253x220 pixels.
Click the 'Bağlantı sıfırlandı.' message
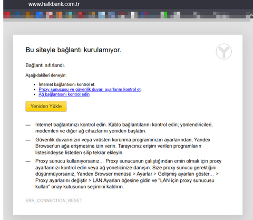point(45,65)
